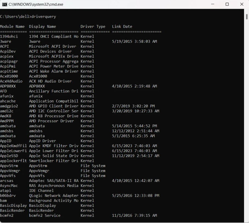The height and width of the screenshot is (223, 249).
Task: Click bcmfn2 Service display name
Action: point(45,216)
